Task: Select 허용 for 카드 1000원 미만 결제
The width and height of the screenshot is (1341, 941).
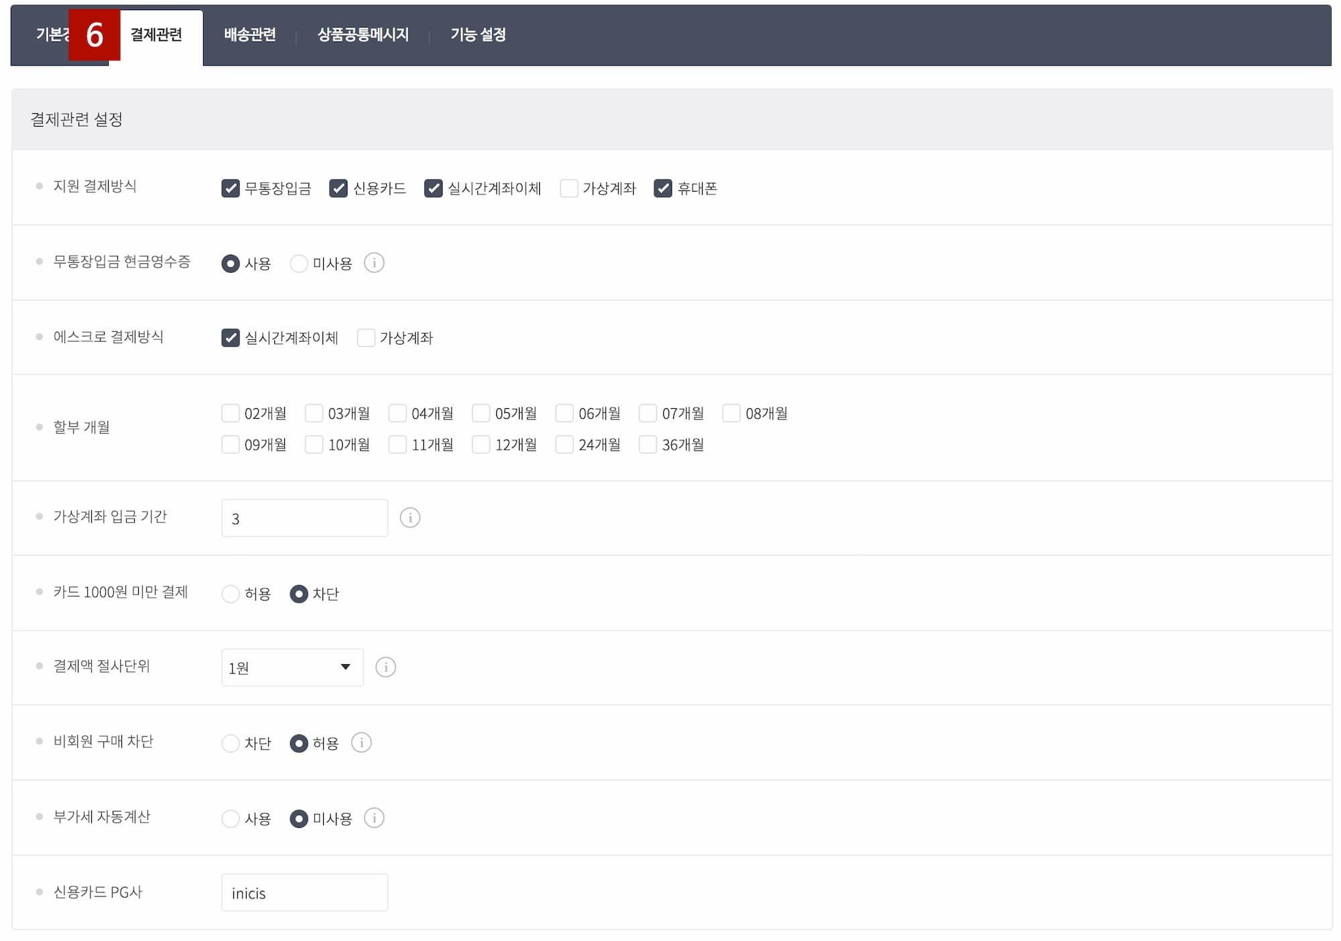Action: pyautogui.click(x=231, y=594)
